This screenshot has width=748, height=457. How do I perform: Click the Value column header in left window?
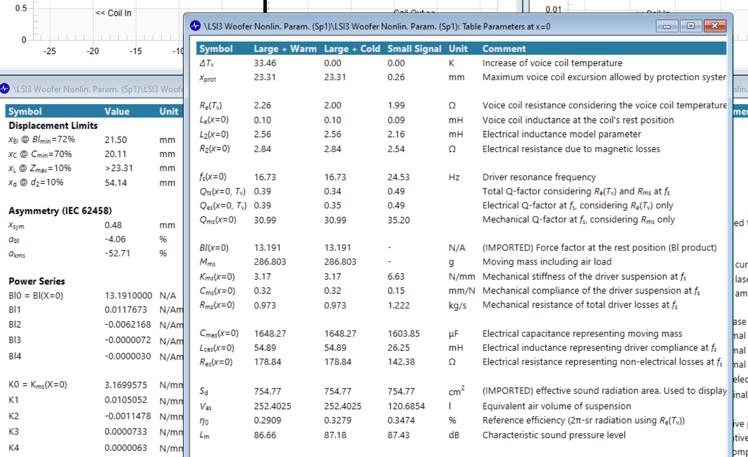[x=117, y=111]
